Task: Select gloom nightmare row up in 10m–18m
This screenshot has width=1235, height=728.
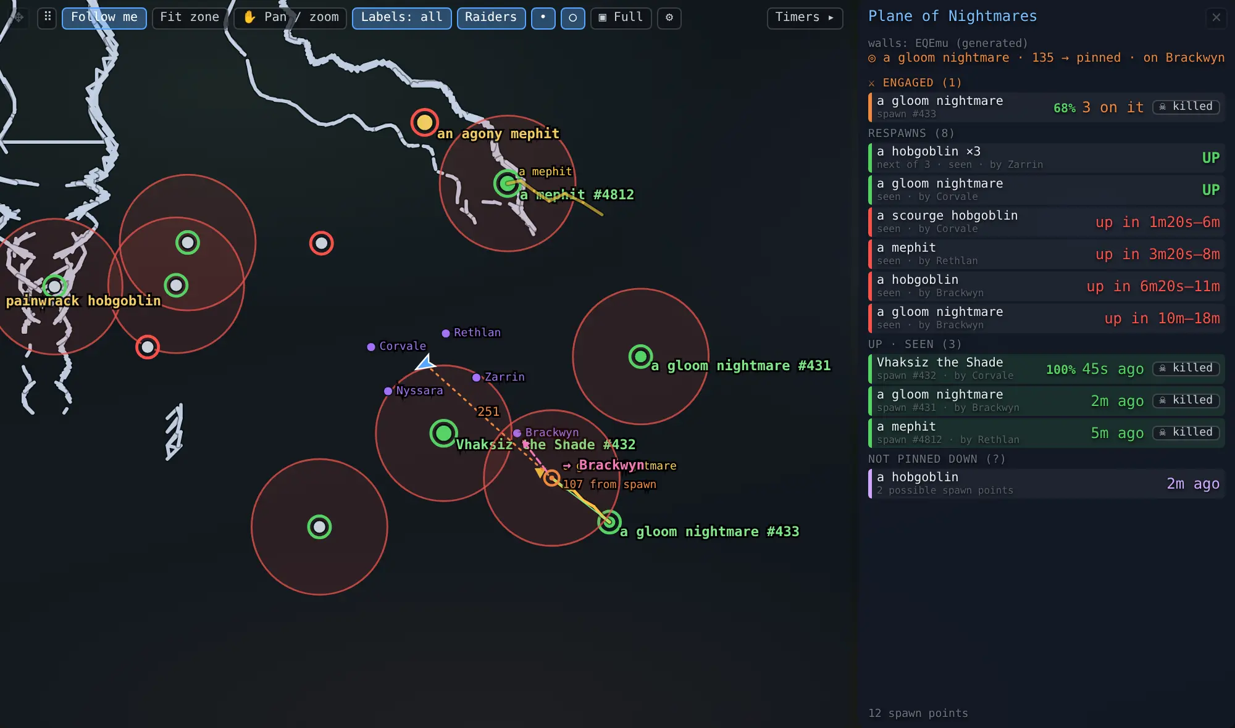Action: (1046, 318)
